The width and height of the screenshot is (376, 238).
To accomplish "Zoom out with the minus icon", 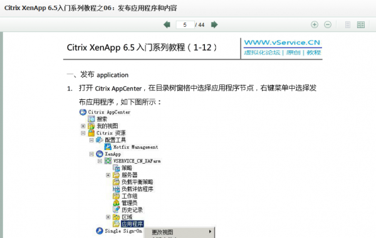I will pos(328,24).
